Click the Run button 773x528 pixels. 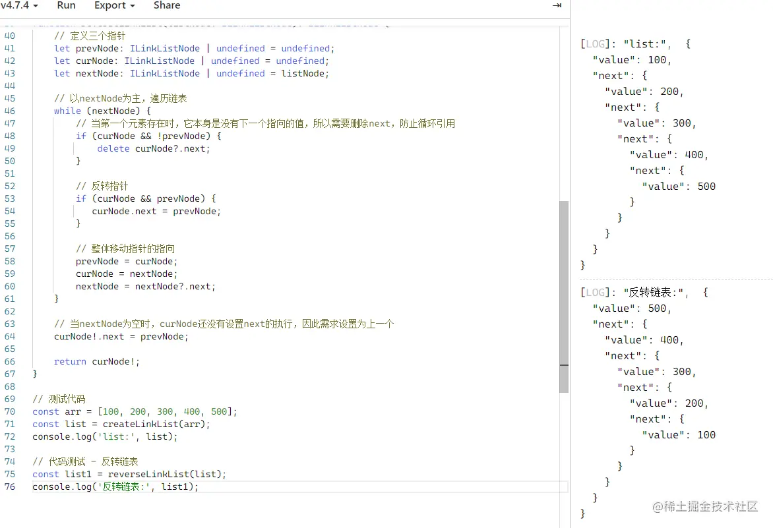(66, 5)
